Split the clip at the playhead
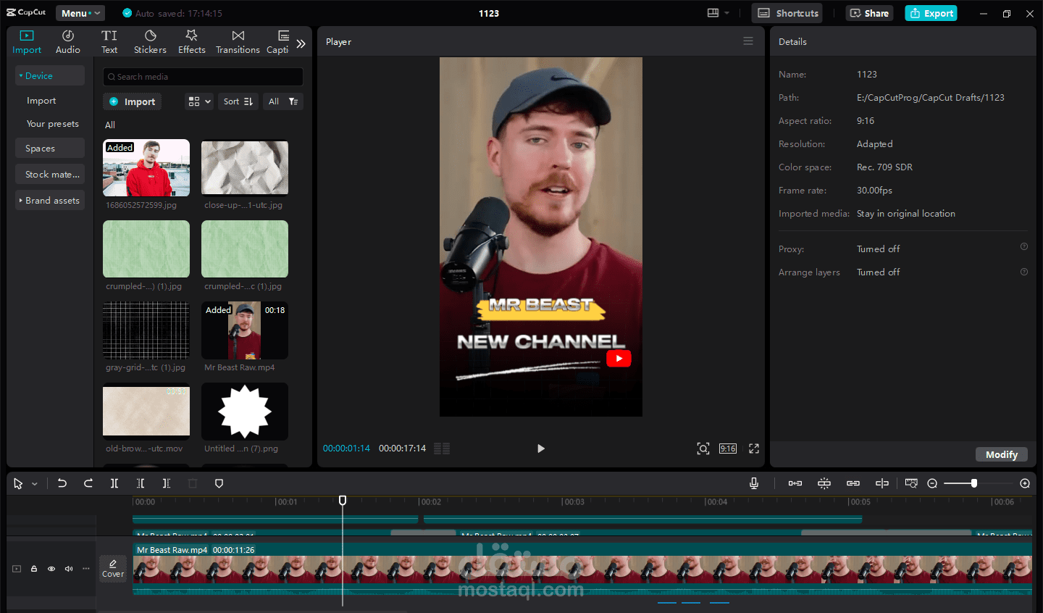Screen dimensions: 1043x613 point(114,483)
